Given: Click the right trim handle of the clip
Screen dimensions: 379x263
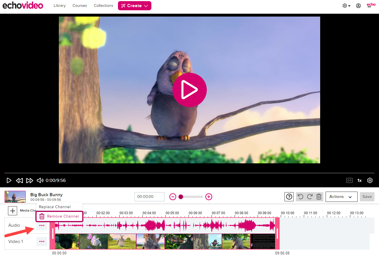Looking at the screenshot, I should coord(277,234).
